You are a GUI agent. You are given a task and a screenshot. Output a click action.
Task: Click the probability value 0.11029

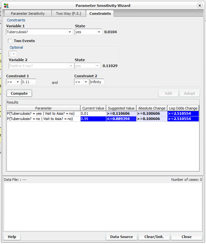(x=110, y=66)
